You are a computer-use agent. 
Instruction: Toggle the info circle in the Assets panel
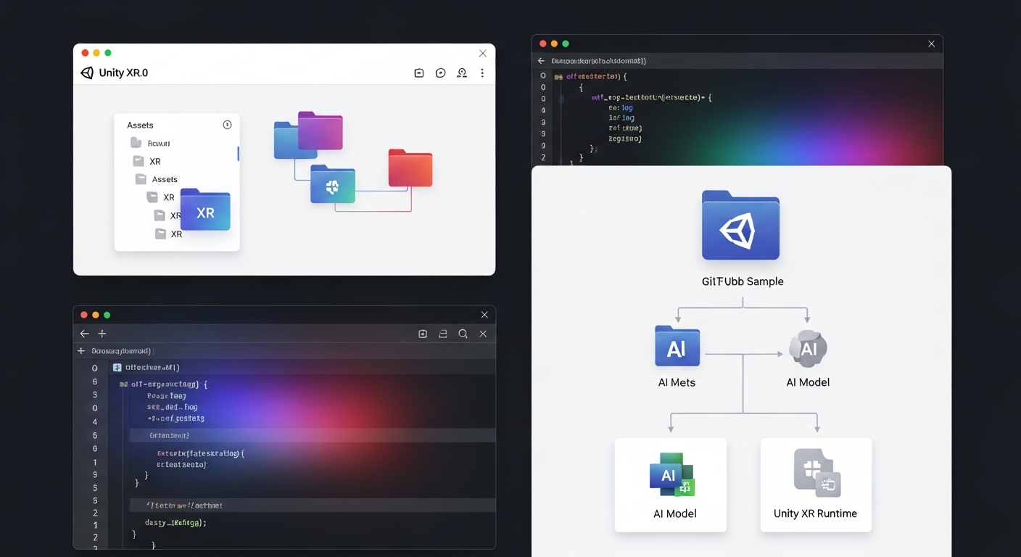point(227,124)
